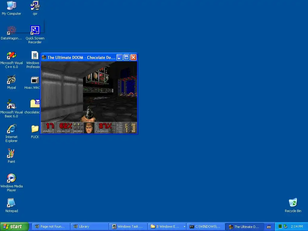Click the ammo reserves table in Doom HUD

(x=126, y=128)
